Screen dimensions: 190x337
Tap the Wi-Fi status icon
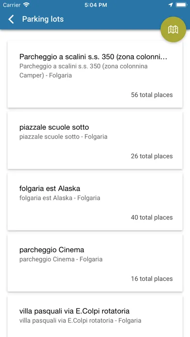27,5
